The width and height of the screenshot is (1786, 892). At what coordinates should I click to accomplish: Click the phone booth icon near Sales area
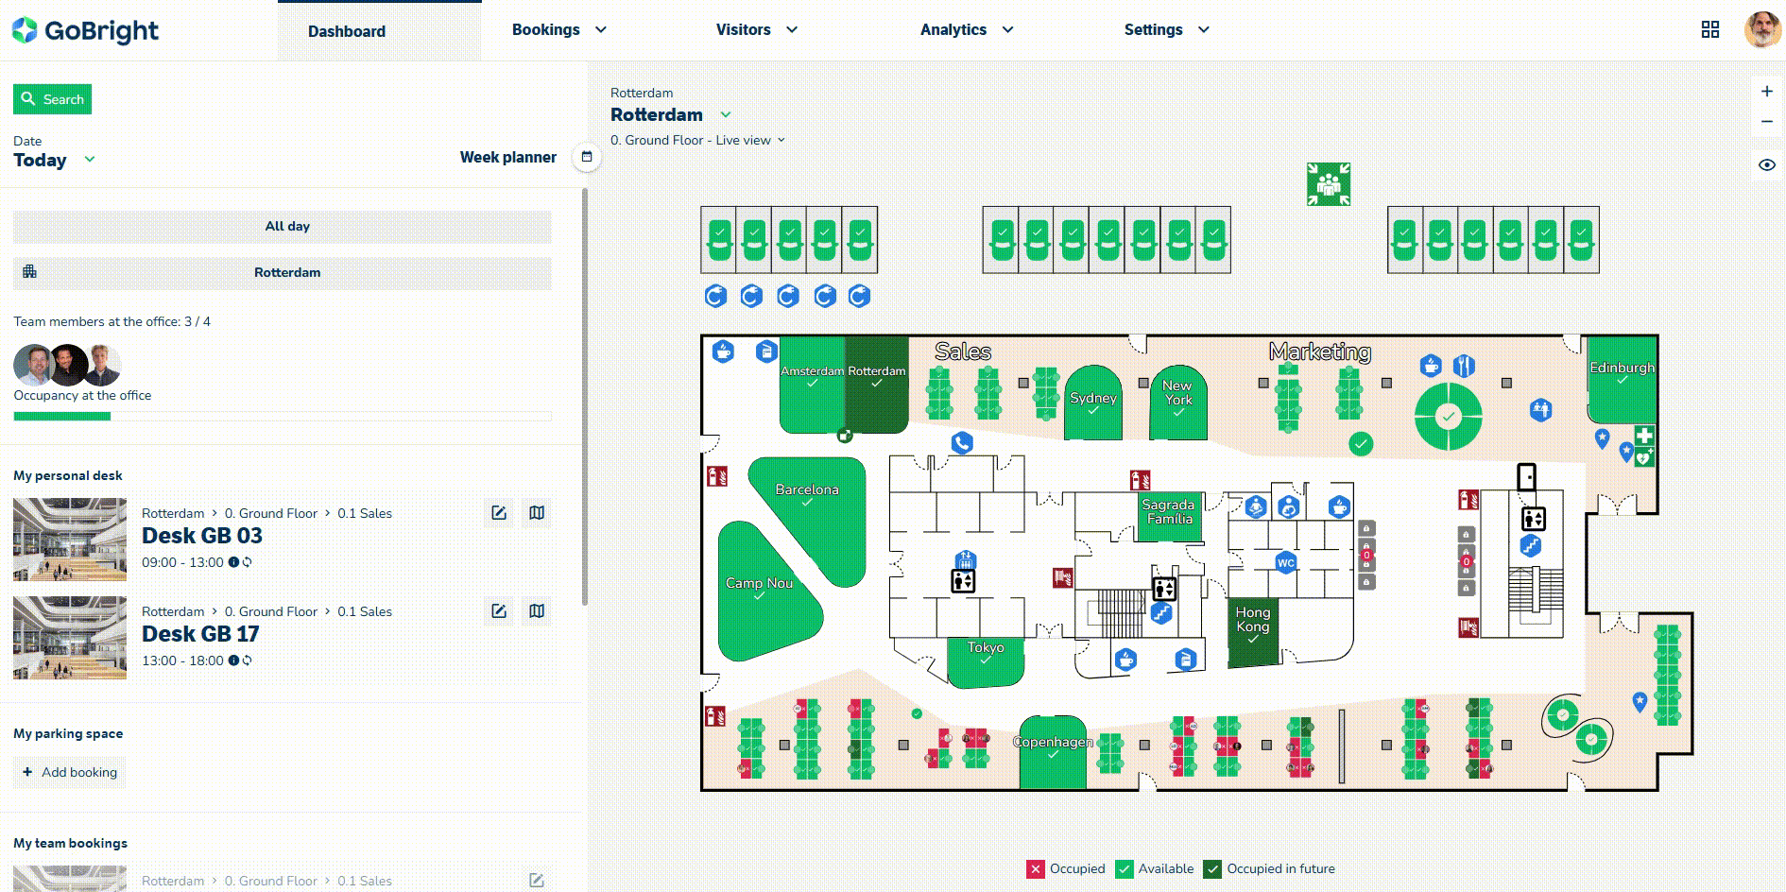point(960,442)
